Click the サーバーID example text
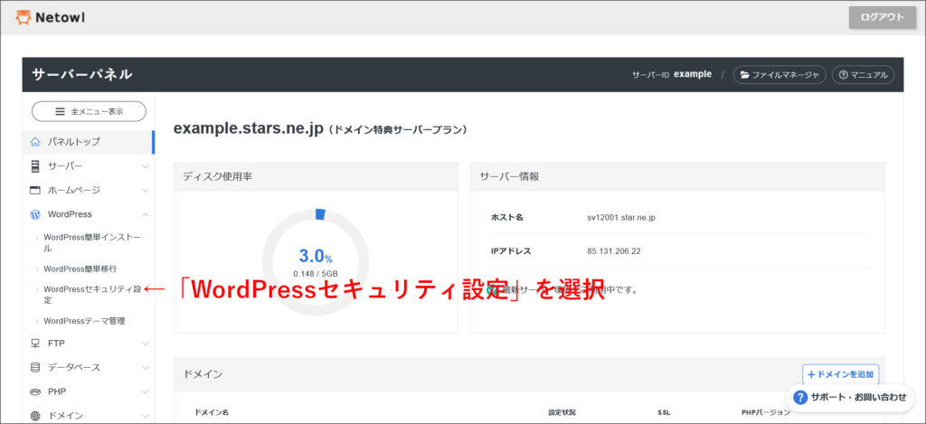 tap(672, 74)
